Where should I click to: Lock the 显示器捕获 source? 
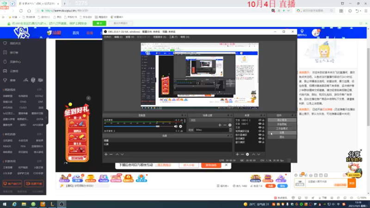[x=263, y=135]
